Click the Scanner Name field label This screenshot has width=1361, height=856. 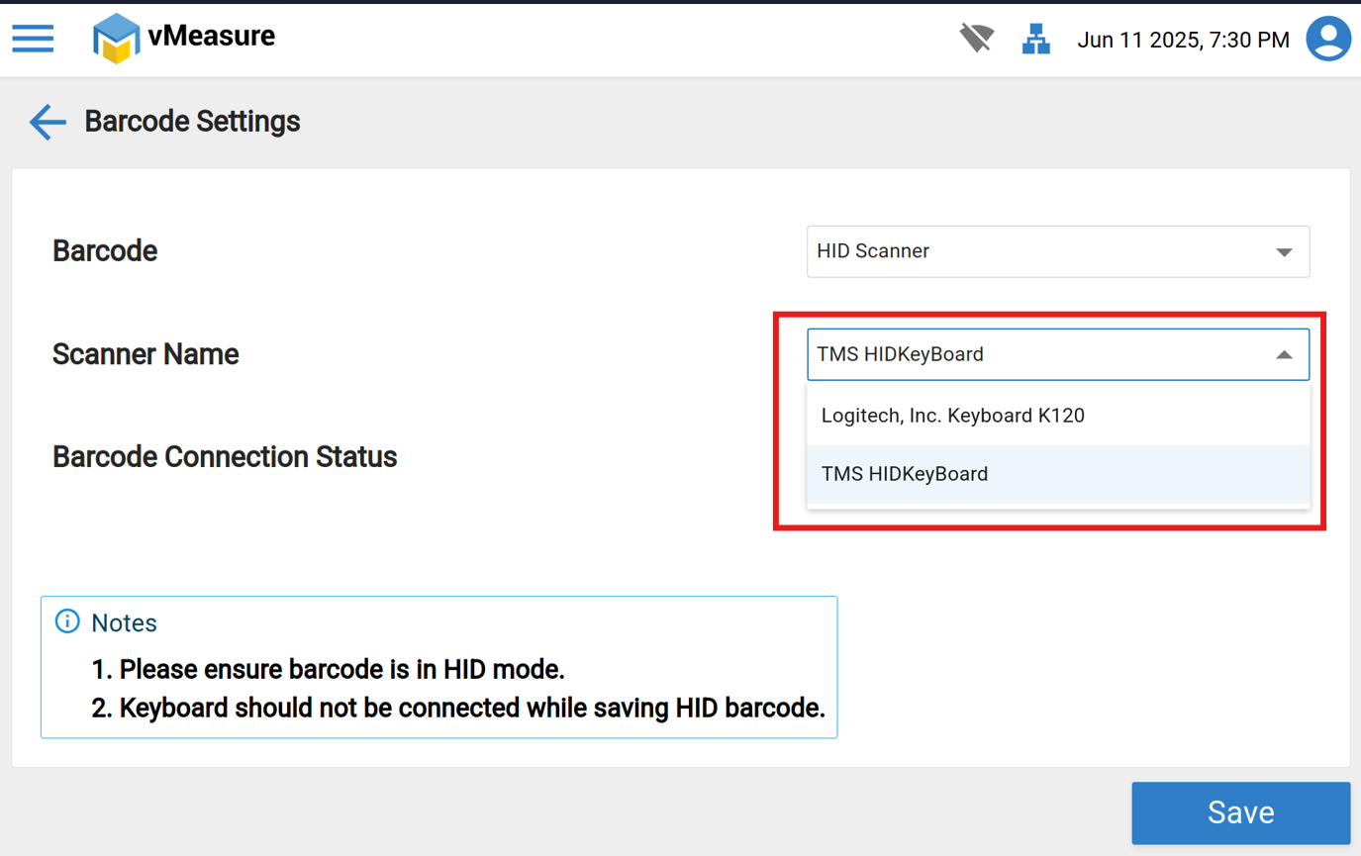[146, 354]
